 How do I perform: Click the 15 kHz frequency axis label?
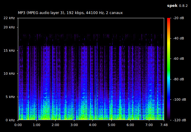[9, 50]
